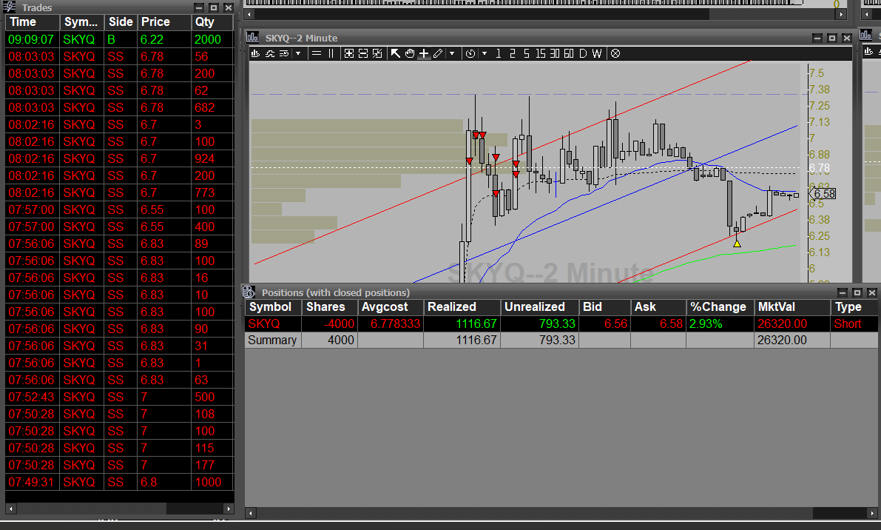
Task: Switch chart to 2 minute timeframe
Action: pyautogui.click(x=513, y=53)
